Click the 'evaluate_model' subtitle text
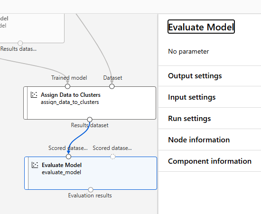Image resolution: width=261 pixels, height=214 pixels. point(61,172)
